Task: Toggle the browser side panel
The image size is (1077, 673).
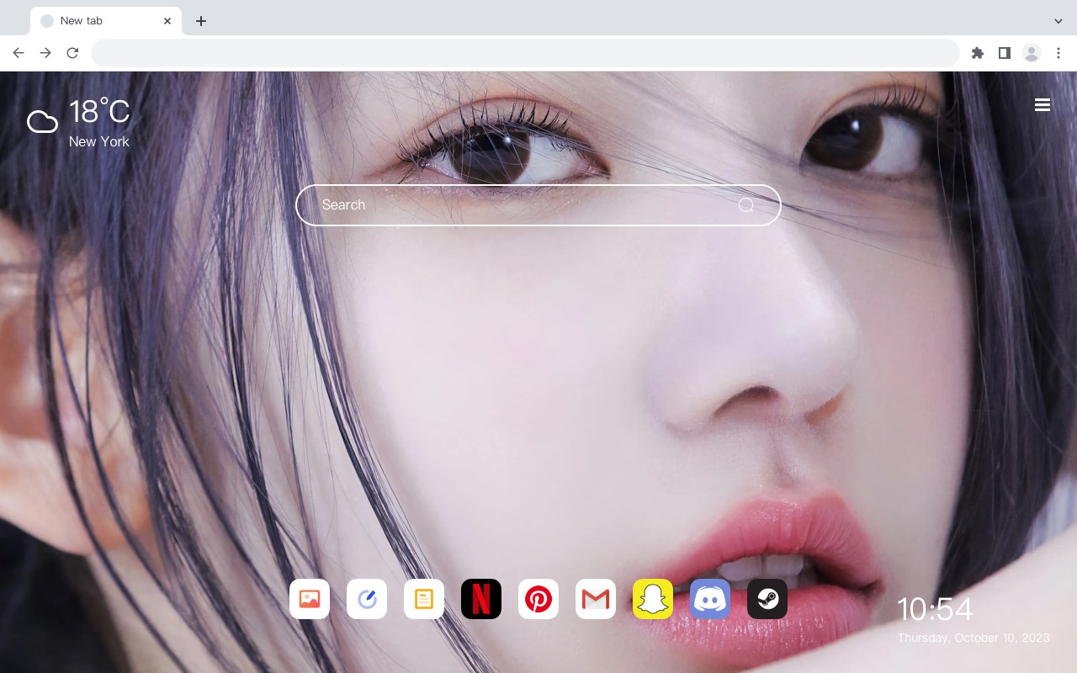Action: [x=1004, y=53]
